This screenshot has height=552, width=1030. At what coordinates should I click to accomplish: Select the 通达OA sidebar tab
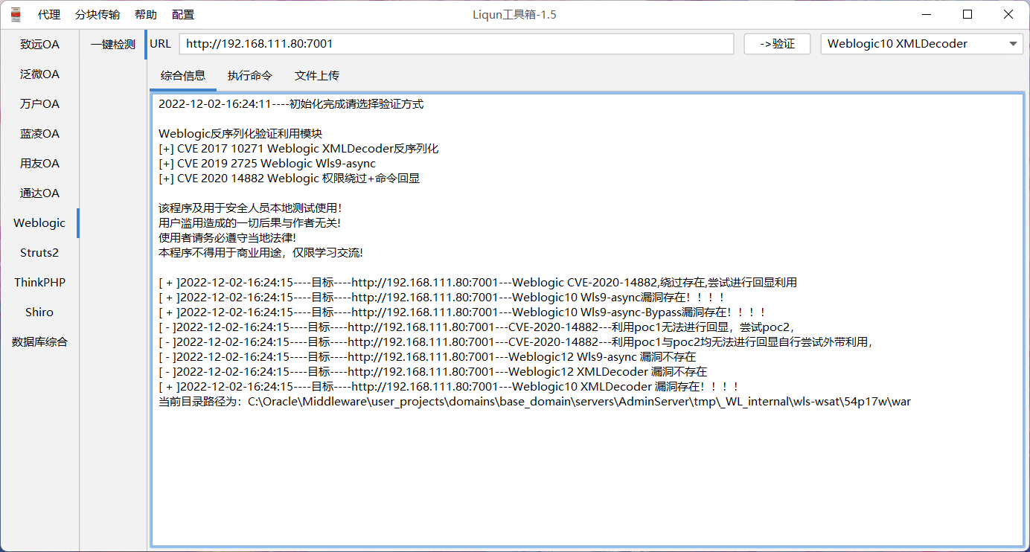(x=39, y=193)
